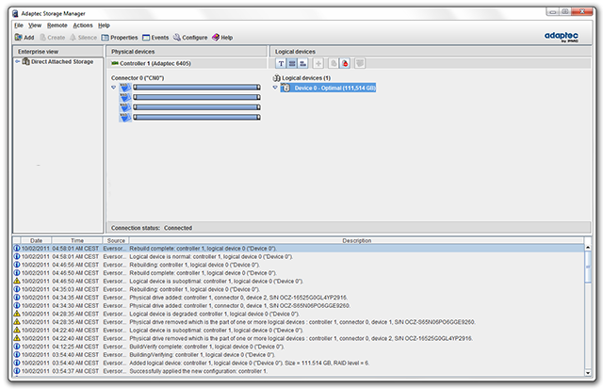Click info icon of 'Building/Verifying' event
The height and width of the screenshot is (389, 603).
17,354
